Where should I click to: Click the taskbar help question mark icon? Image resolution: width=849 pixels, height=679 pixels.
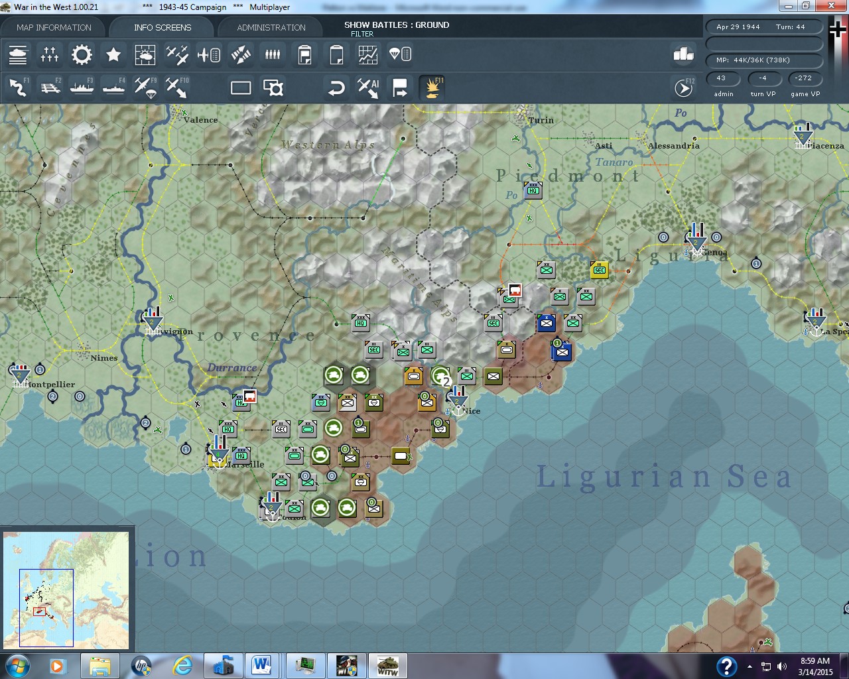coord(726,666)
